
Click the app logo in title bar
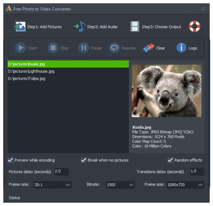click(x=9, y=9)
